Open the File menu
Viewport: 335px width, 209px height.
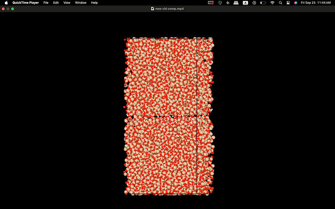click(46, 3)
